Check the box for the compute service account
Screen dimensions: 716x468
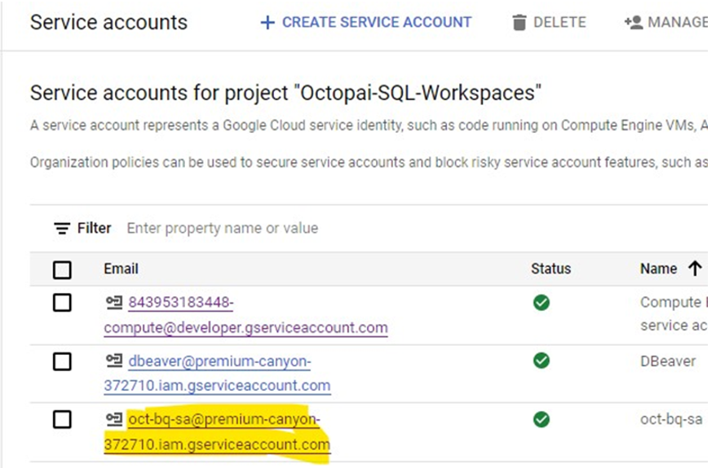click(x=62, y=303)
